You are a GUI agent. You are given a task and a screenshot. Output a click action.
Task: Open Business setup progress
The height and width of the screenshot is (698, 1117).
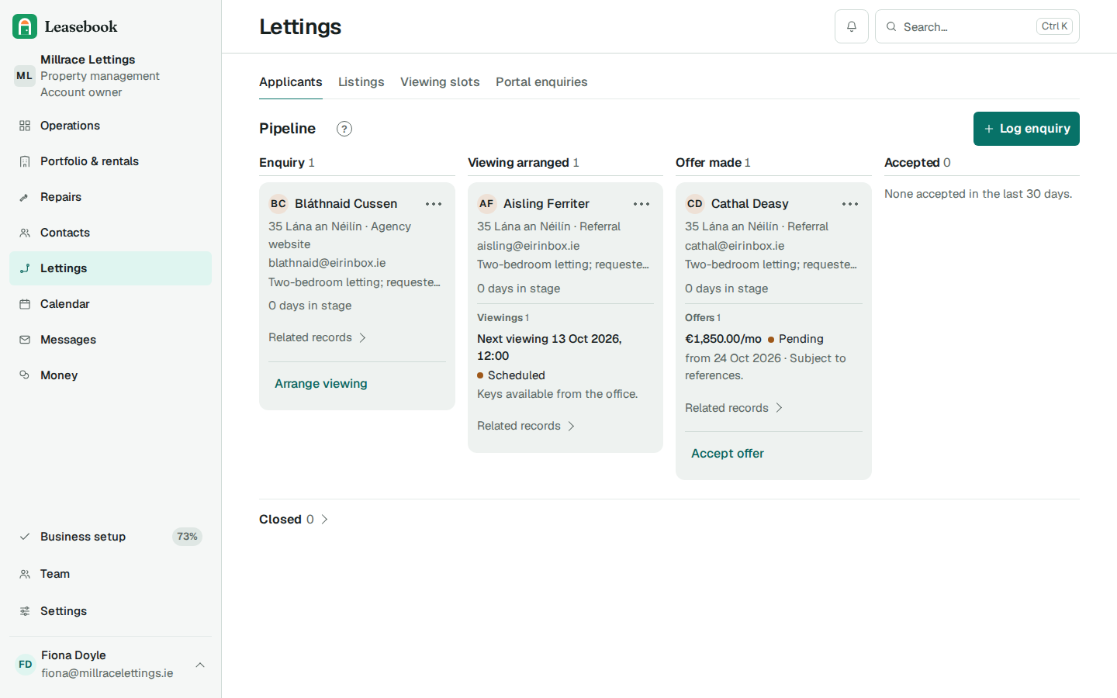click(110, 537)
